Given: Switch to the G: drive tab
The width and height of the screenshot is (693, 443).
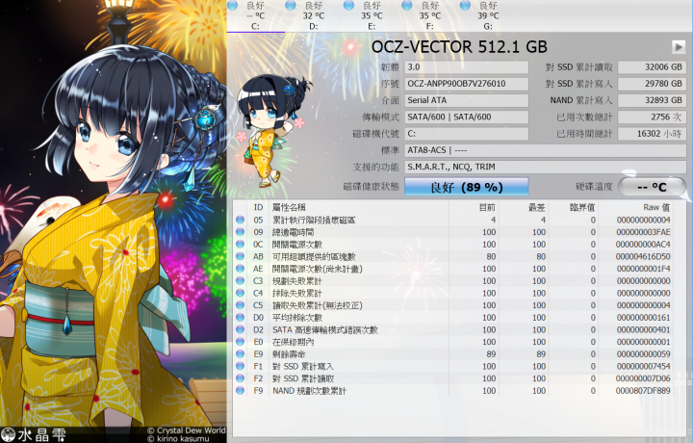Looking at the screenshot, I should 487,16.
